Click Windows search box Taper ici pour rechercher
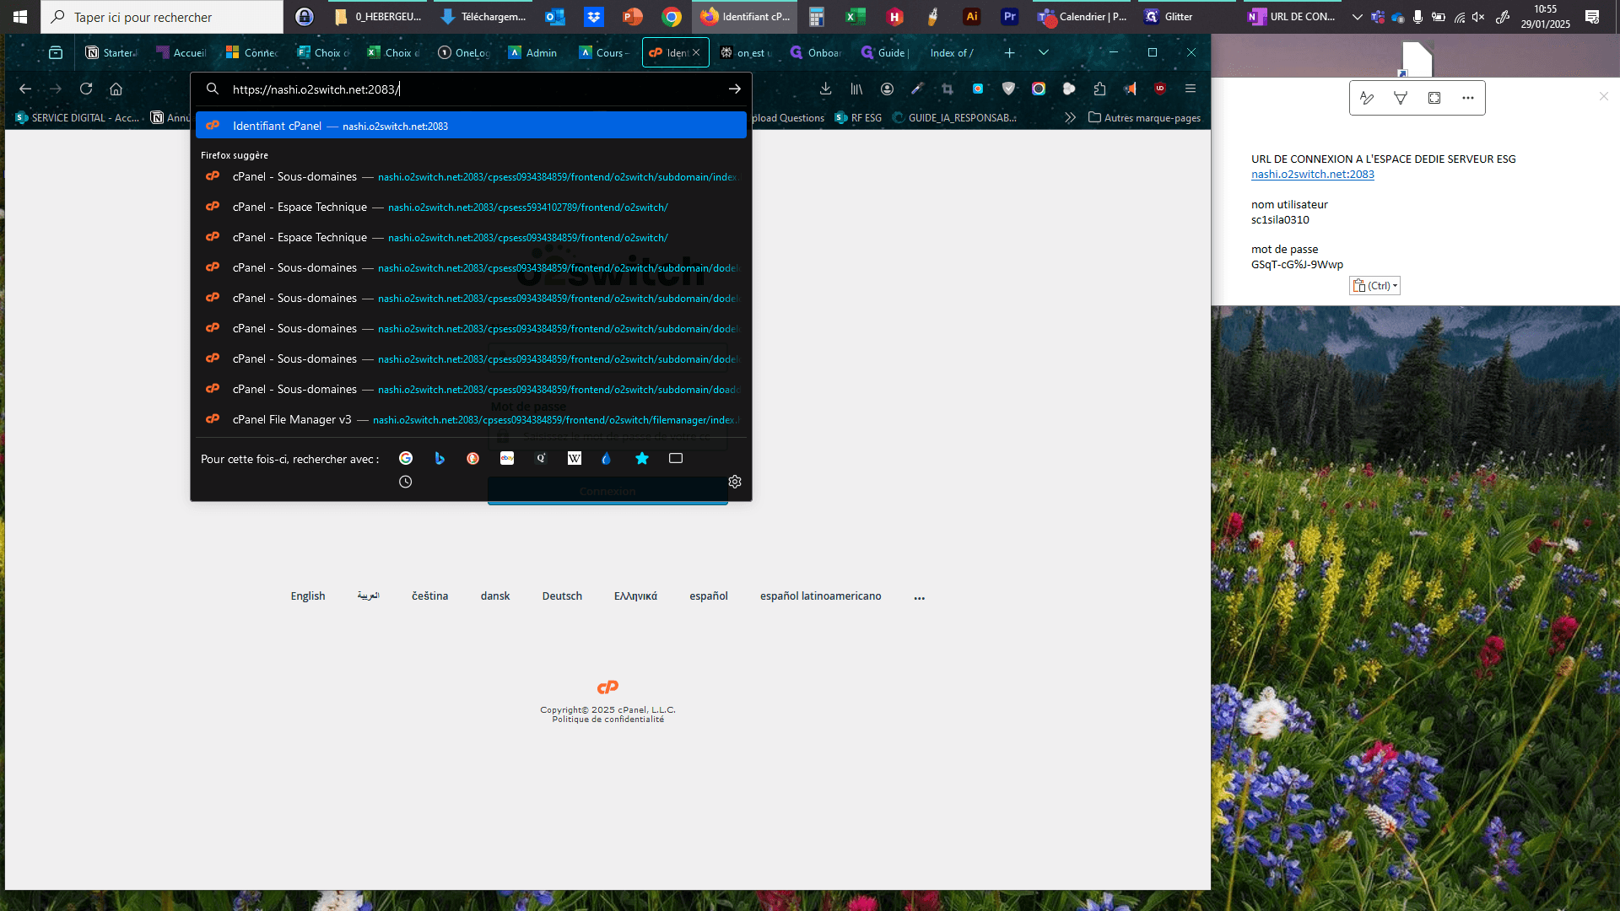Viewport: 1620px width, 911px height. 162,17
